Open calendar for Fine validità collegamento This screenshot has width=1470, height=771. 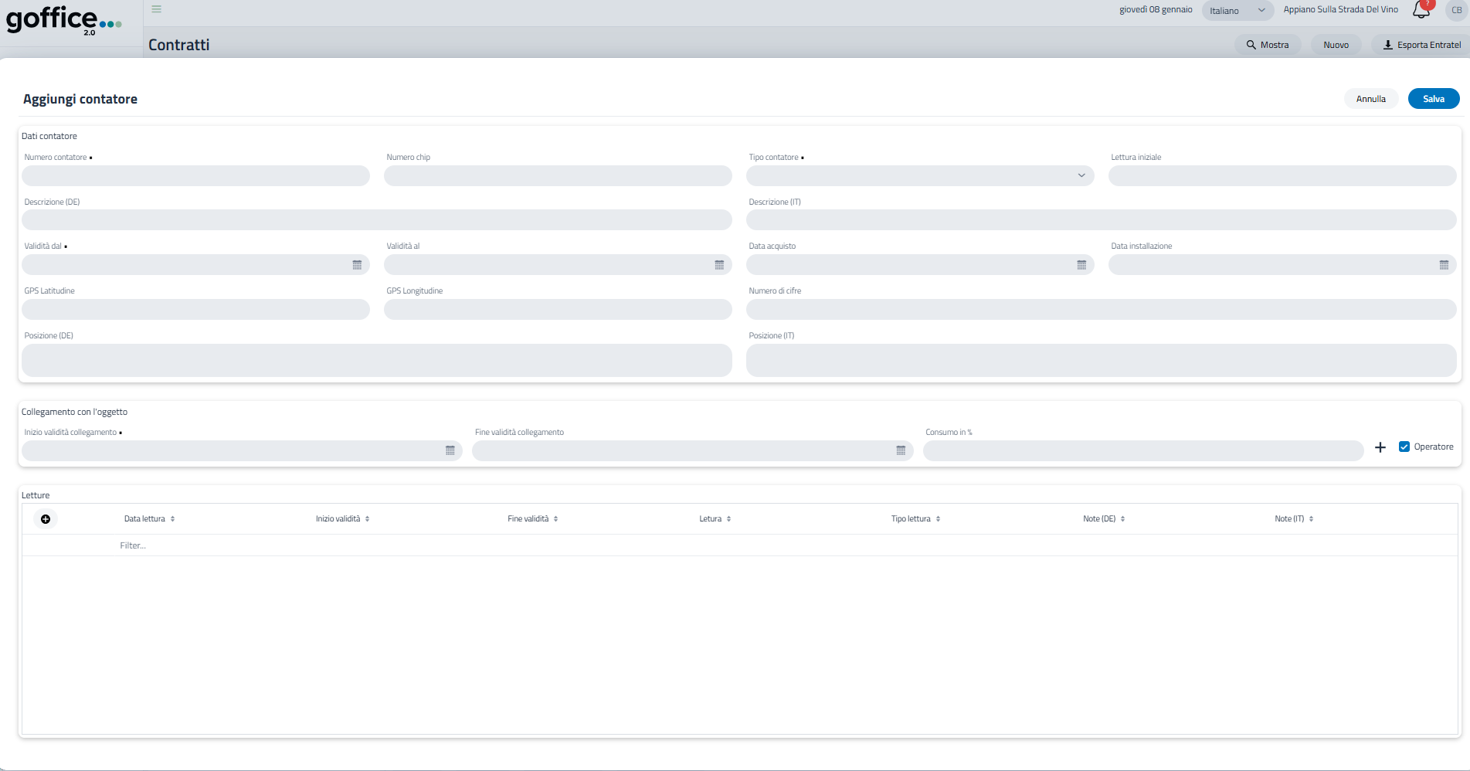[901, 450]
